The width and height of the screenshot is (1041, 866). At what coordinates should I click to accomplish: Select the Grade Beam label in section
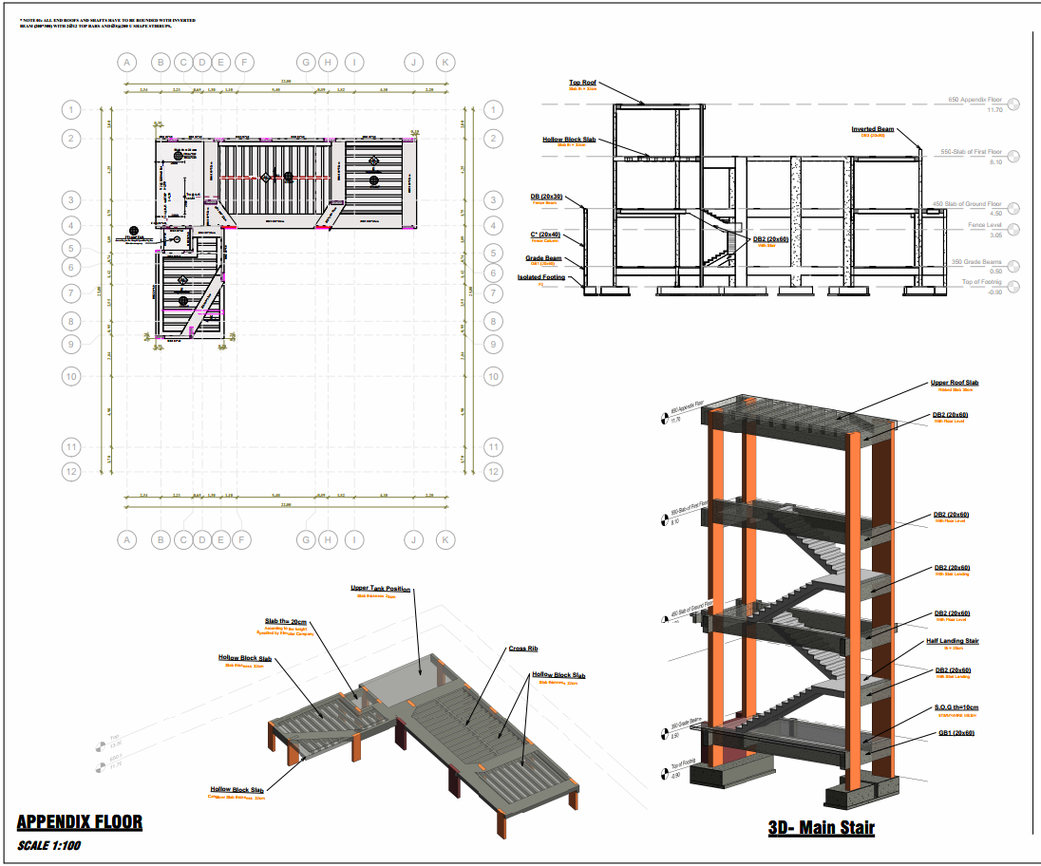(544, 257)
